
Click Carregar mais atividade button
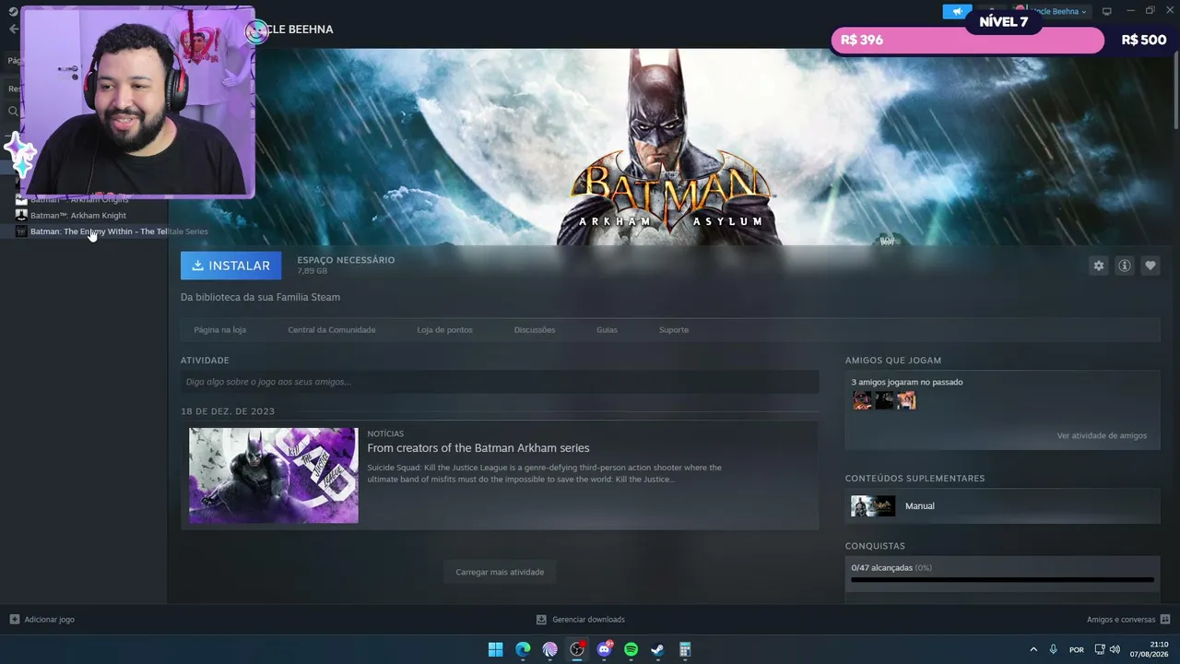(500, 572)
